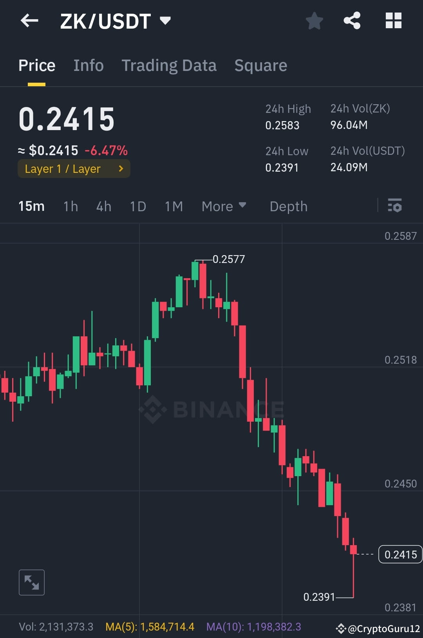The image size is (423, 638).
Task: Add ZK/USDT to favorites via star icon
Action: (x=314, y=21)
